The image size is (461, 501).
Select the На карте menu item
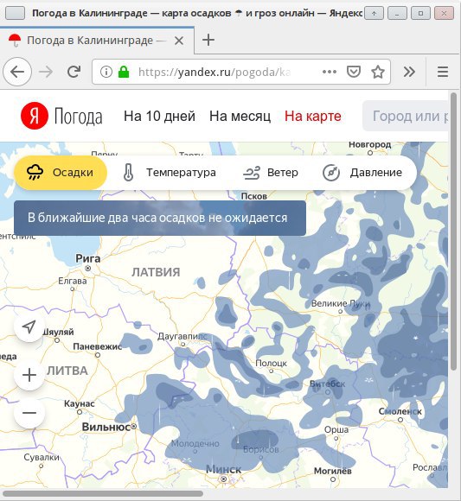[313, 117]
